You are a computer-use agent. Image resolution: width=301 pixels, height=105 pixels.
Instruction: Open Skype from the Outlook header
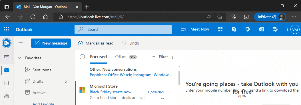[234, 29]
